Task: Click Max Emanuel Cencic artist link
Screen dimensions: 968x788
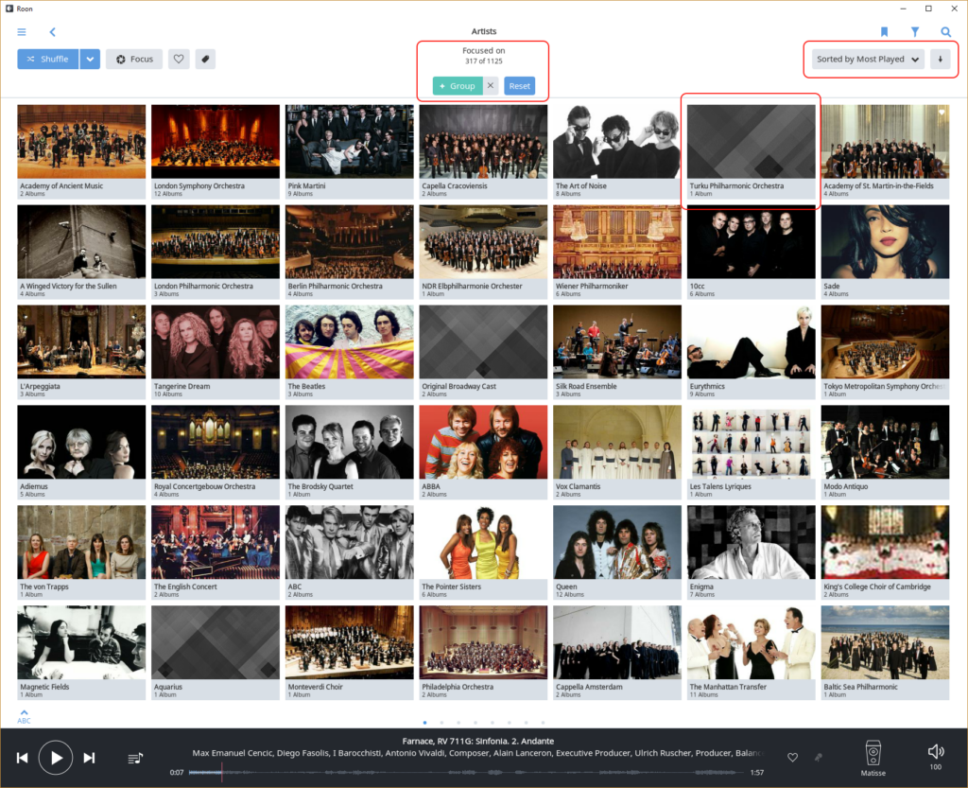Action: pyautogui.click(x=233, y=753)
